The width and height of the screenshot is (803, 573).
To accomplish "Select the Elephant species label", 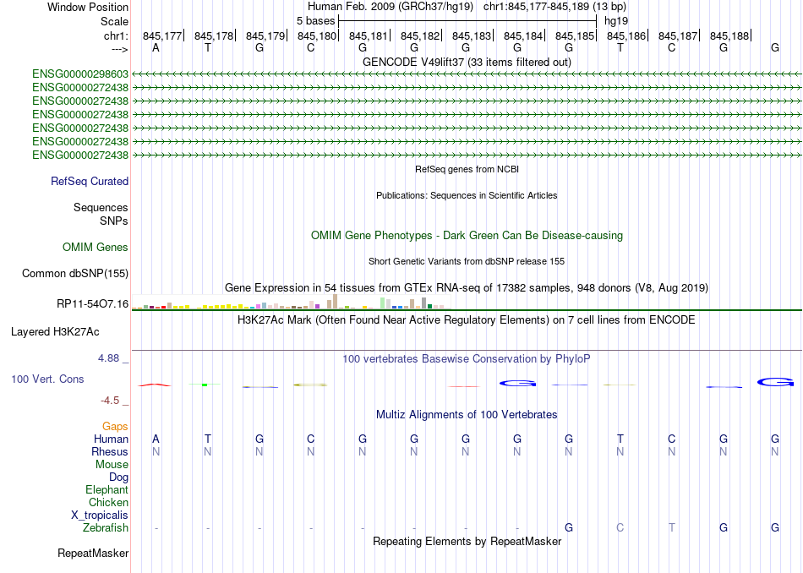I will [x=107, y=489].
